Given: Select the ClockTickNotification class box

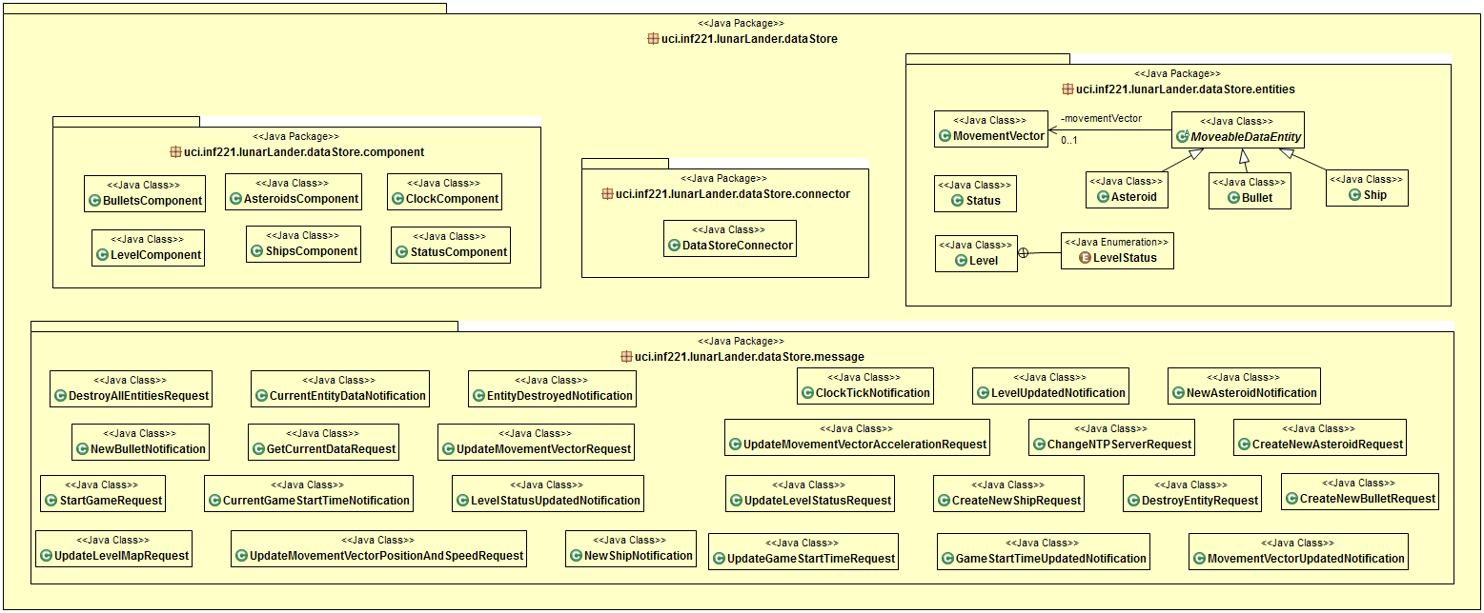Looking at the screenshot, I should pyautogui.click(x=865, y=386).
